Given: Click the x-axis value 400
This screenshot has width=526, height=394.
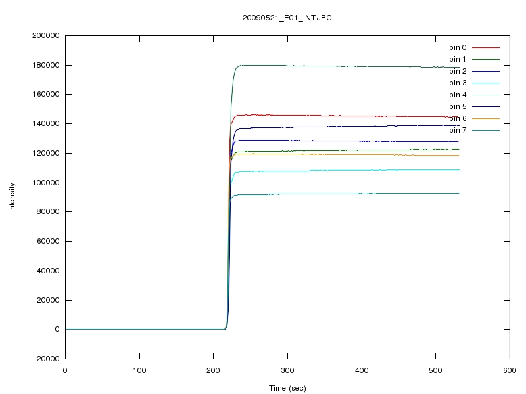Looking at the screenshot, I should click(x=362, y=370).
